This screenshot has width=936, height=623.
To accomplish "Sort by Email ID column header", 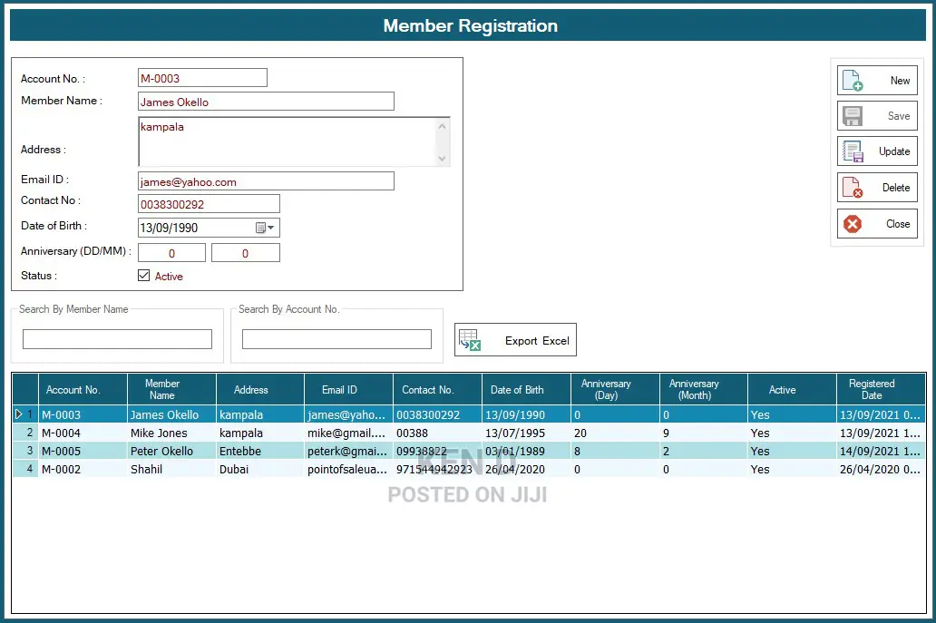I will 348,390.
